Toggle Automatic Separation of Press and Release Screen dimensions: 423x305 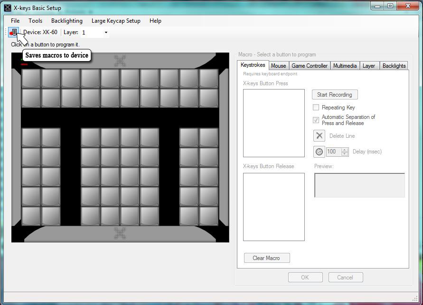point(316,120)
